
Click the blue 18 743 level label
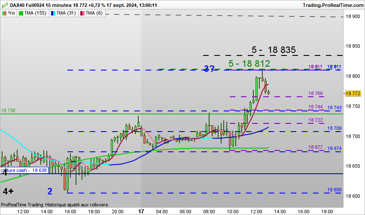334,107
